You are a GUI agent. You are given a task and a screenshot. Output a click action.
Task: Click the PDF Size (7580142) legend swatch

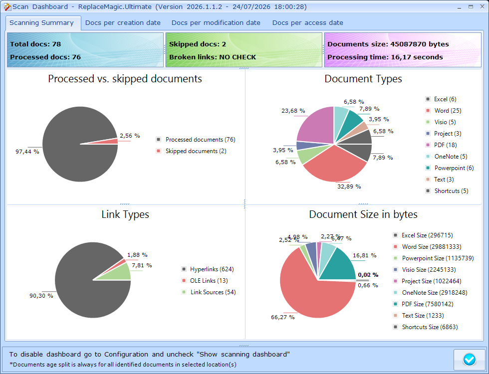pyautogui.click(x=395, y=304)
